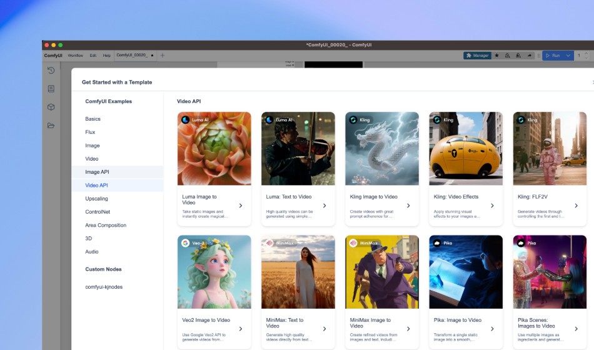
Task: Select the Image template category
Action: (118, 146)
